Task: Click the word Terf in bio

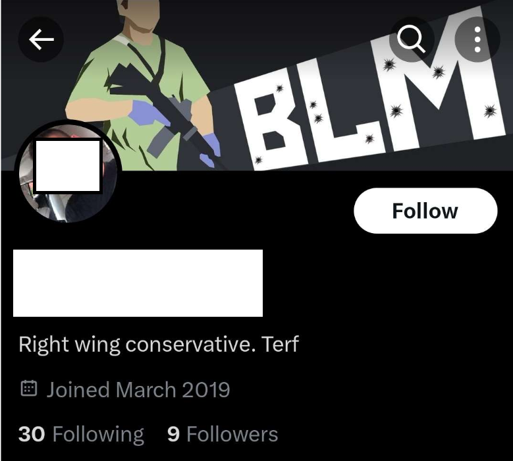Action: coord(281,344)
